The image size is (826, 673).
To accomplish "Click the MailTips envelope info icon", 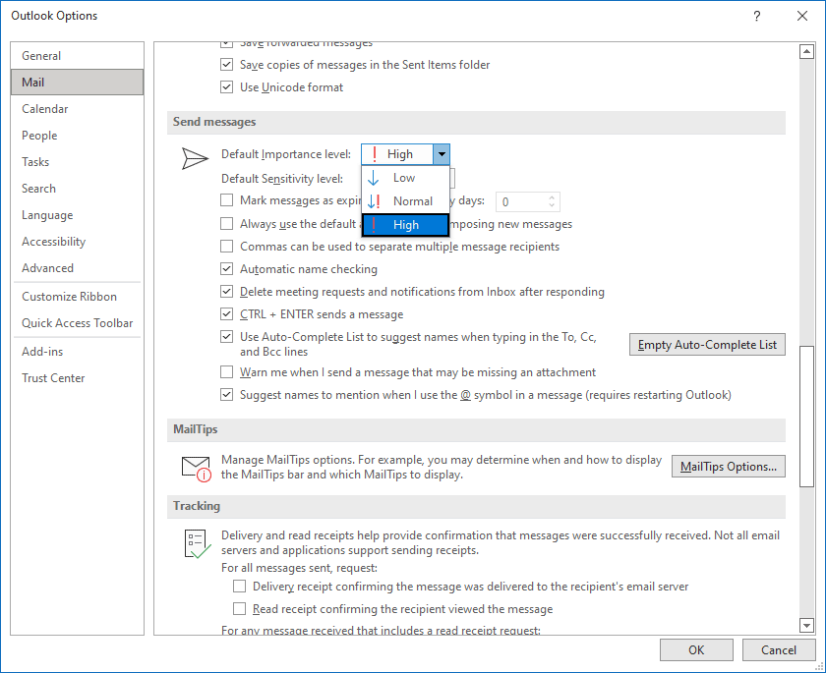I will (x=196, y=467).
